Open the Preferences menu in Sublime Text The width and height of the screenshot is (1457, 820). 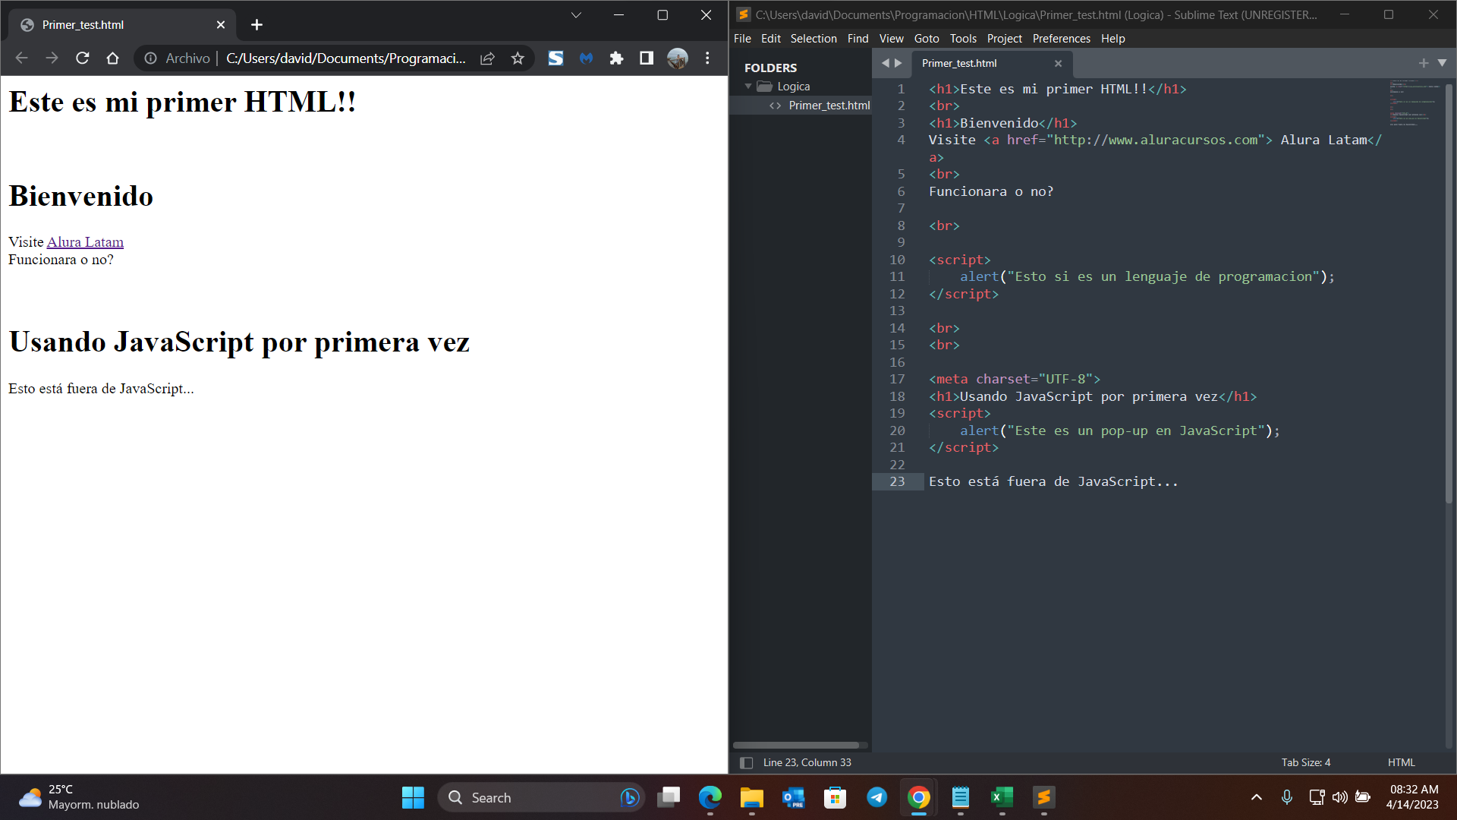pyautogui.click(x=1061, y=39)
